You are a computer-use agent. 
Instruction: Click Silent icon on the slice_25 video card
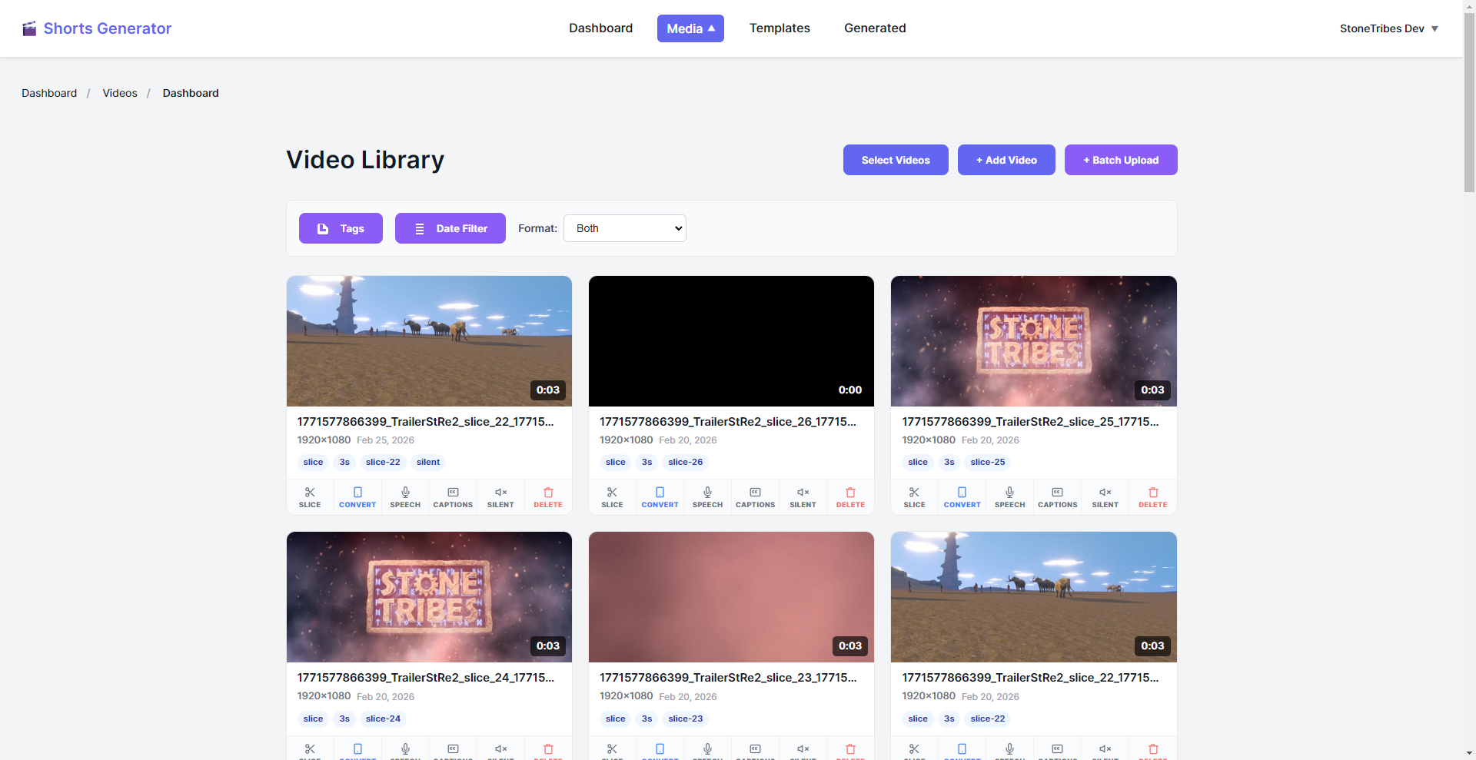[1105, 496]
